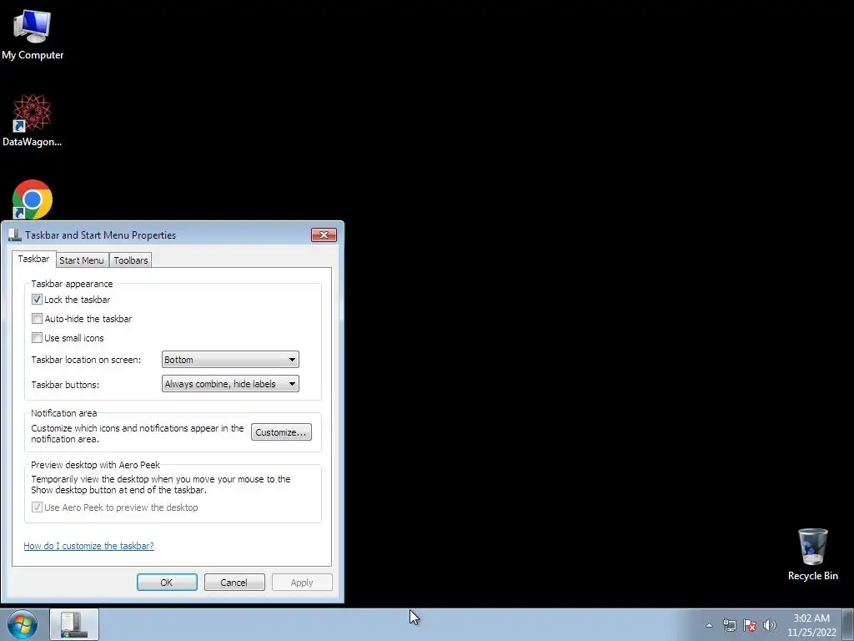Switch to the Toolbars tab
The image size is (854, 641).
(131, 260)
